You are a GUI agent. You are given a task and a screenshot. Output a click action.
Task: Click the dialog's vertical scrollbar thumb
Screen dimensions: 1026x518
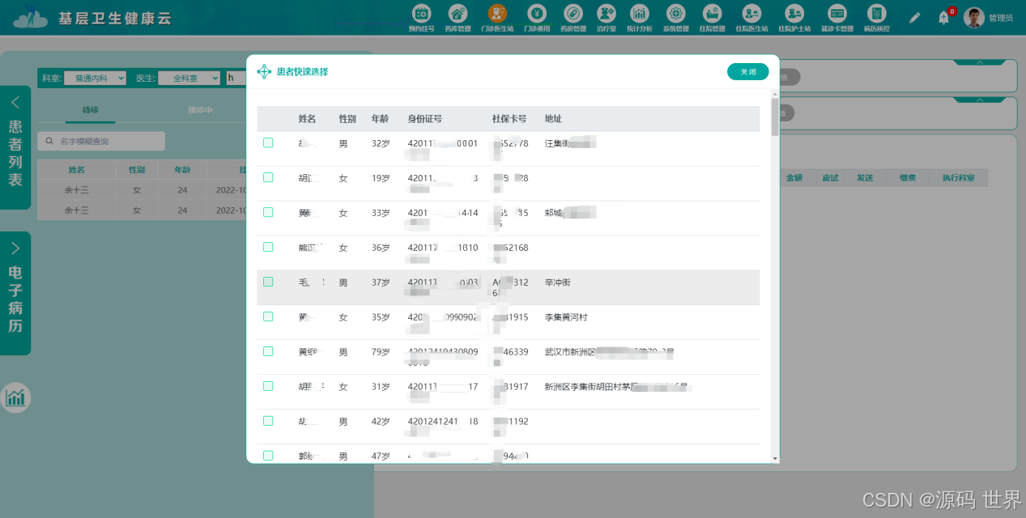point(775,117)
